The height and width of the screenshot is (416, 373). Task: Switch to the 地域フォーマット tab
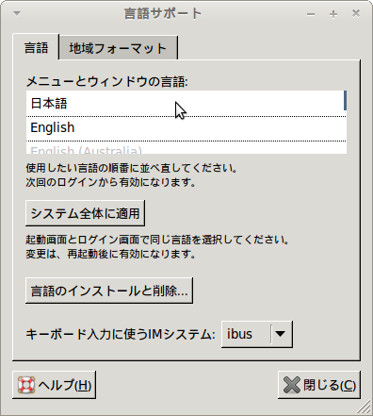119,48
